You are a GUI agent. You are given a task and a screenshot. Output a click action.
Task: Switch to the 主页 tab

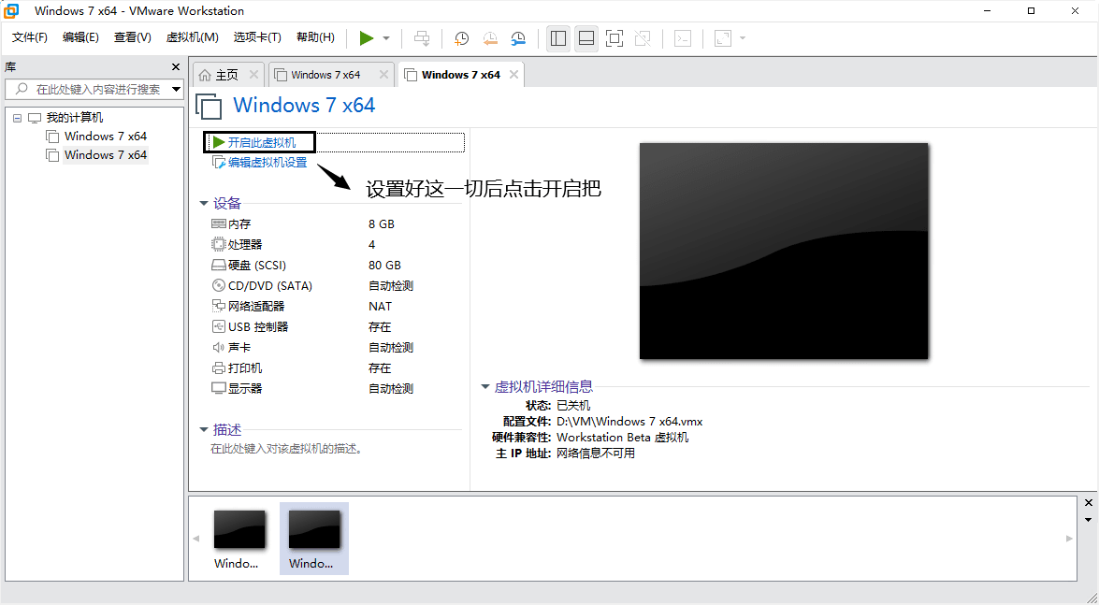[227, 75]
